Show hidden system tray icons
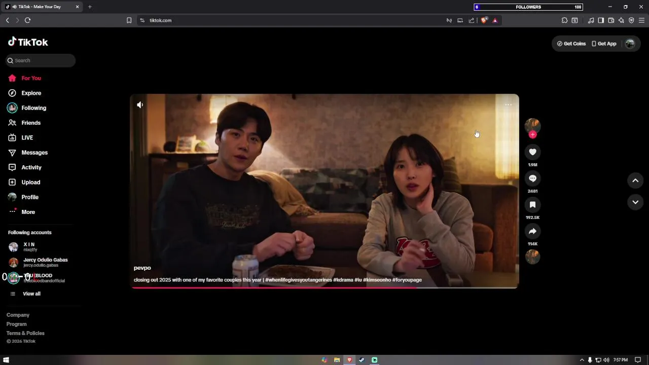649x365 pixels. point(582,360)
